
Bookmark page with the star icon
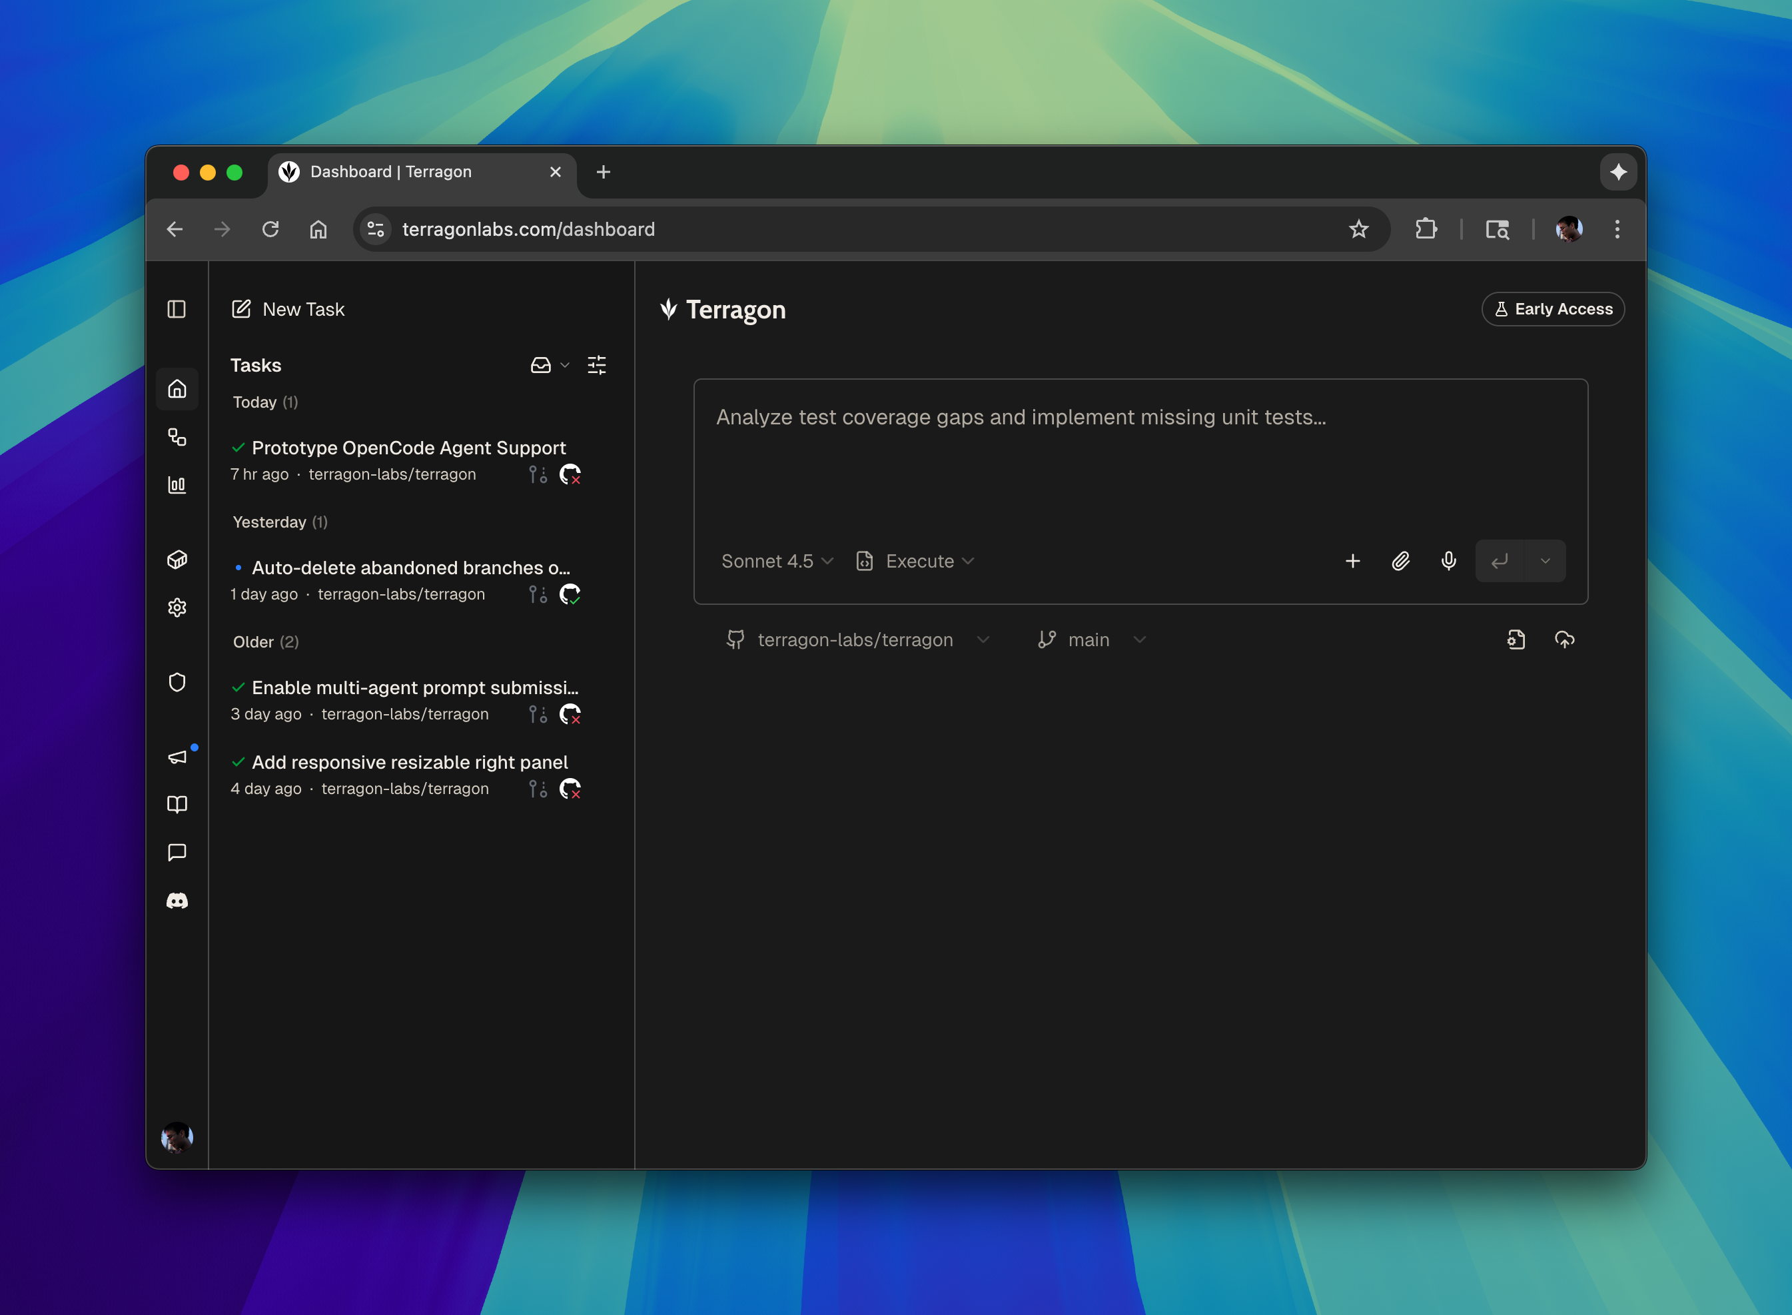click(1358, 229)
